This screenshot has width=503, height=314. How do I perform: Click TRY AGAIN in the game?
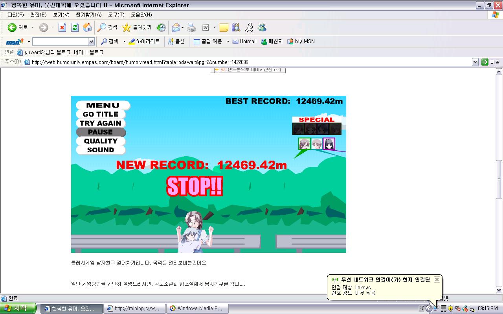pyautogui.click(x=101, y=123)
